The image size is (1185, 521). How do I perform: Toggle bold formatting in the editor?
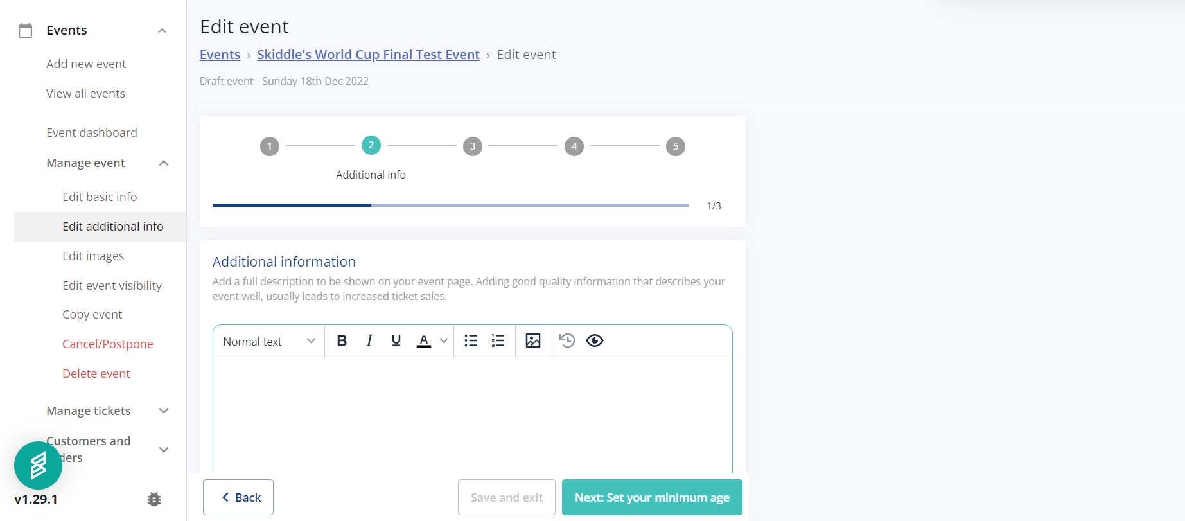pos(342,341)
